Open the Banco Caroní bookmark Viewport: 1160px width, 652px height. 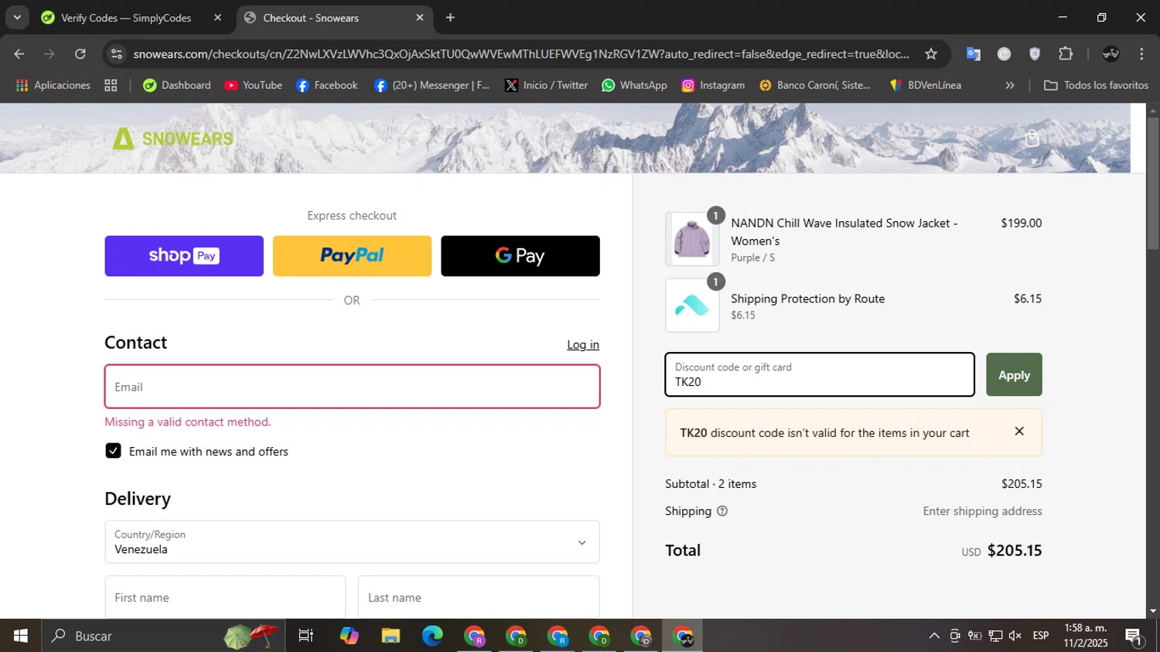tap(815, 85)
